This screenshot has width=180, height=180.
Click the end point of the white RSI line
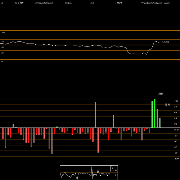[x=159, y=43]
